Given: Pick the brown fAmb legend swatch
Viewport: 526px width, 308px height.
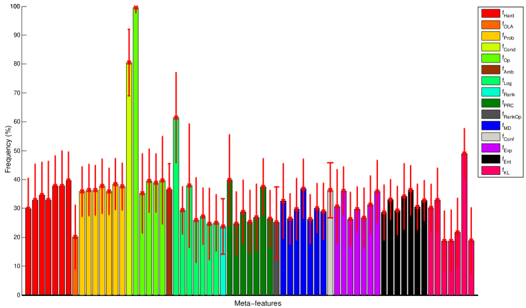Looking at the screenshot, I should tap(491, 70).
